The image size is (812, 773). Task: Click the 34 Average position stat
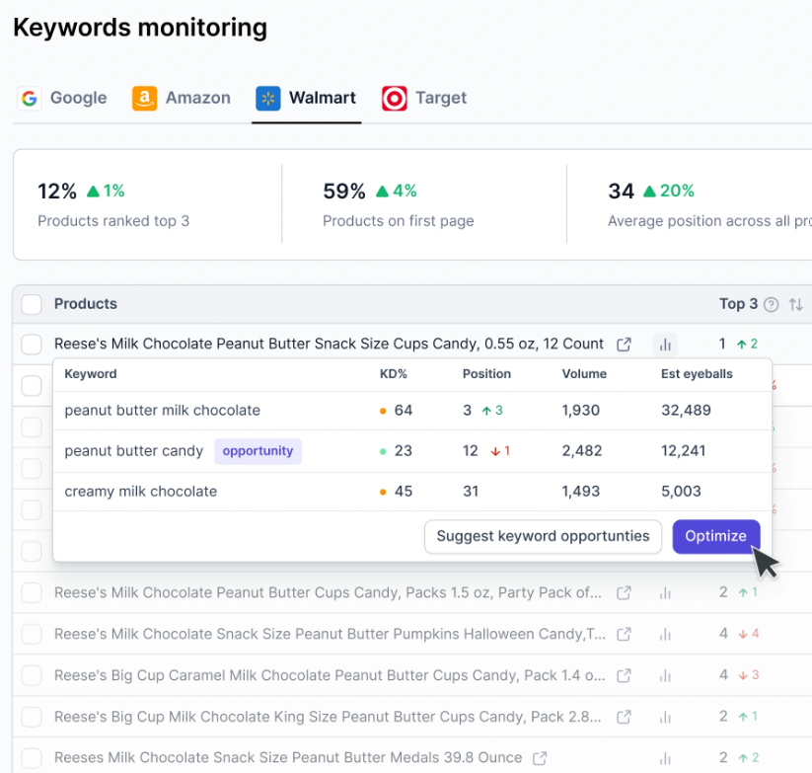point(709,205)
